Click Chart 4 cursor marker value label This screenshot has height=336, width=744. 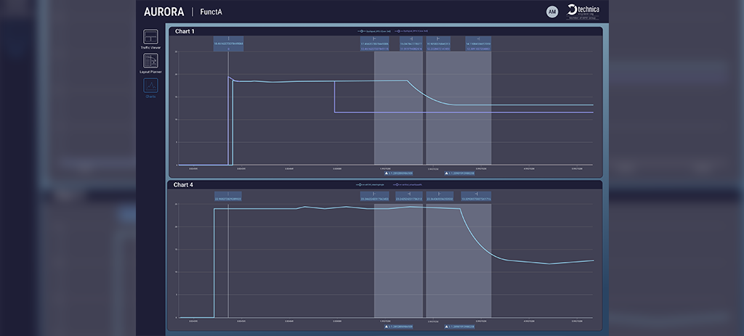click(228, 197)
